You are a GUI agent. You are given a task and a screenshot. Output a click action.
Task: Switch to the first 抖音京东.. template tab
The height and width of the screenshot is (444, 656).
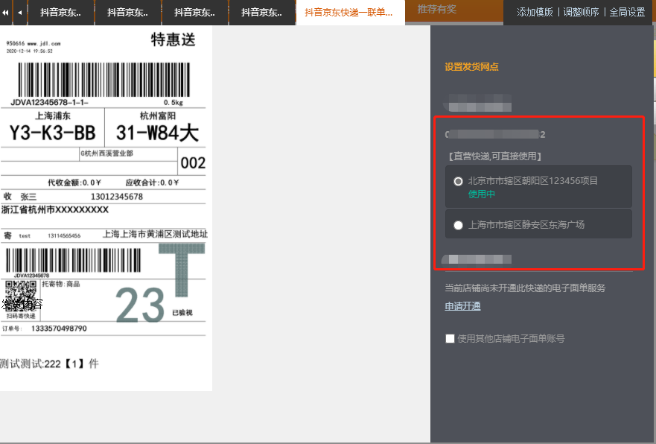(61, 13)
